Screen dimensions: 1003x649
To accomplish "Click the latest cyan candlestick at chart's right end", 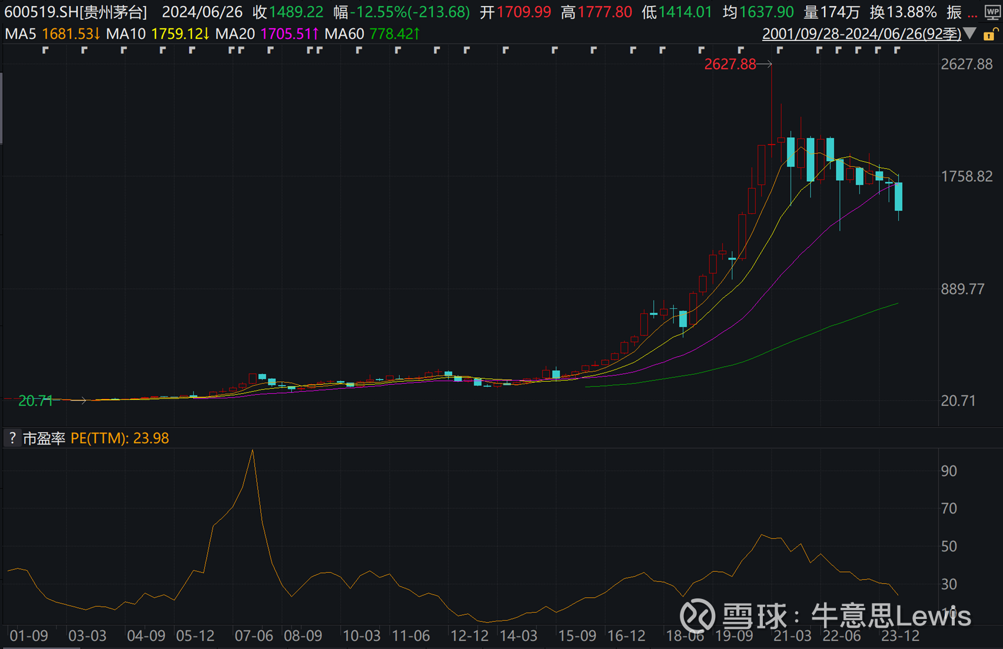I will pos(899,197).
